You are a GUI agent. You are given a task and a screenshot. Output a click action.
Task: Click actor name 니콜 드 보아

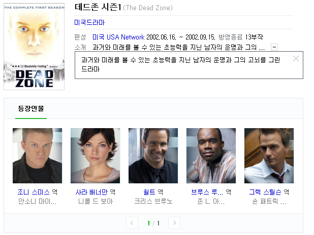[96, 201]
